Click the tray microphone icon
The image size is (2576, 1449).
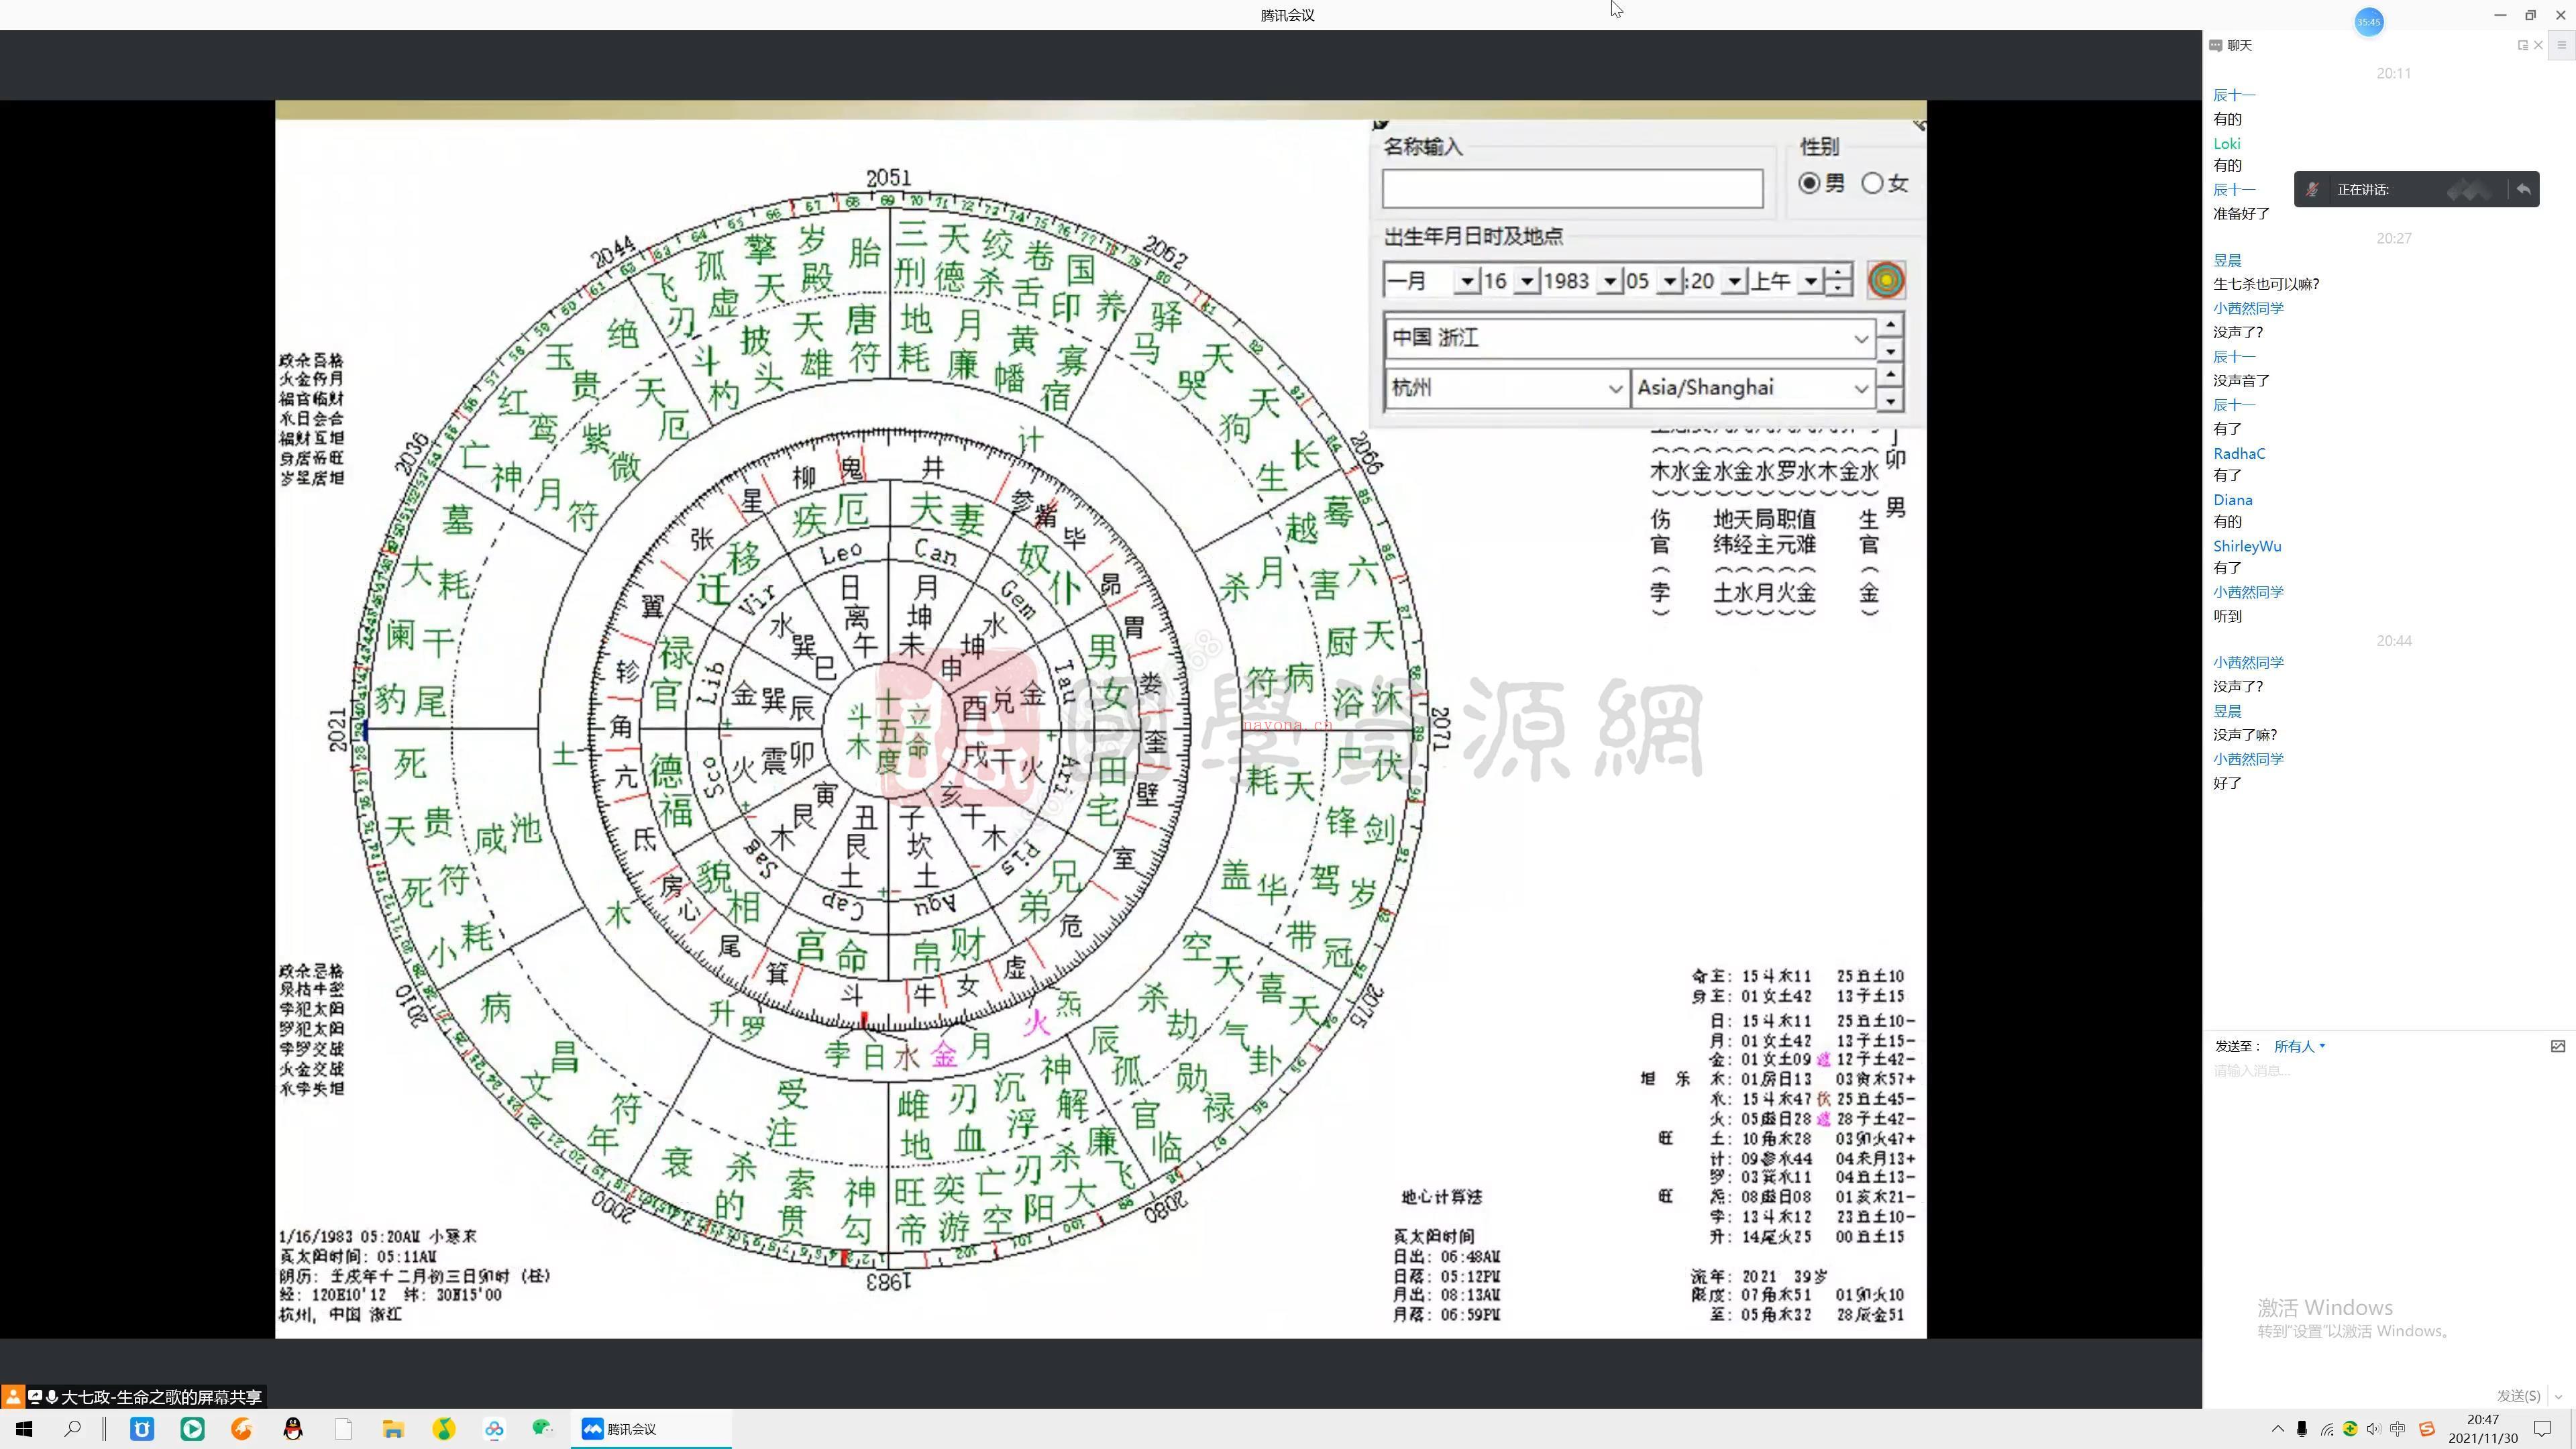click(x=2302, y=1429)
